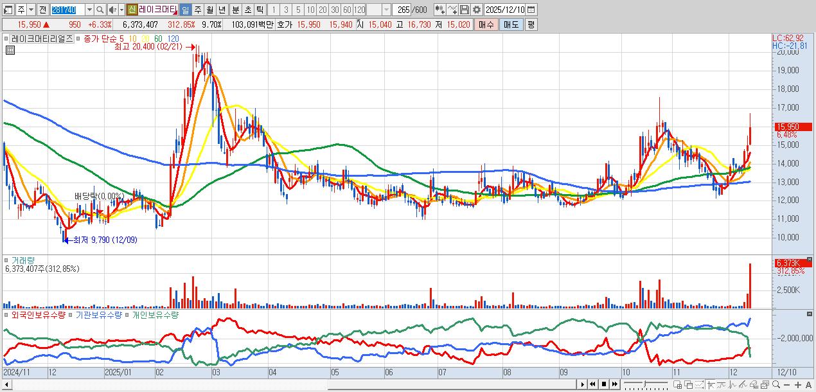Click the 전 button next to market dropdown
This screenshot has height=392, width=816.
pyautogui.click(x=42, y=10)
